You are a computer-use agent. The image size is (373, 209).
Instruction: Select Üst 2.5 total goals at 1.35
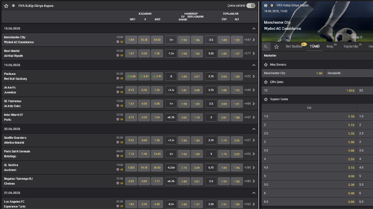pos(309,133)
